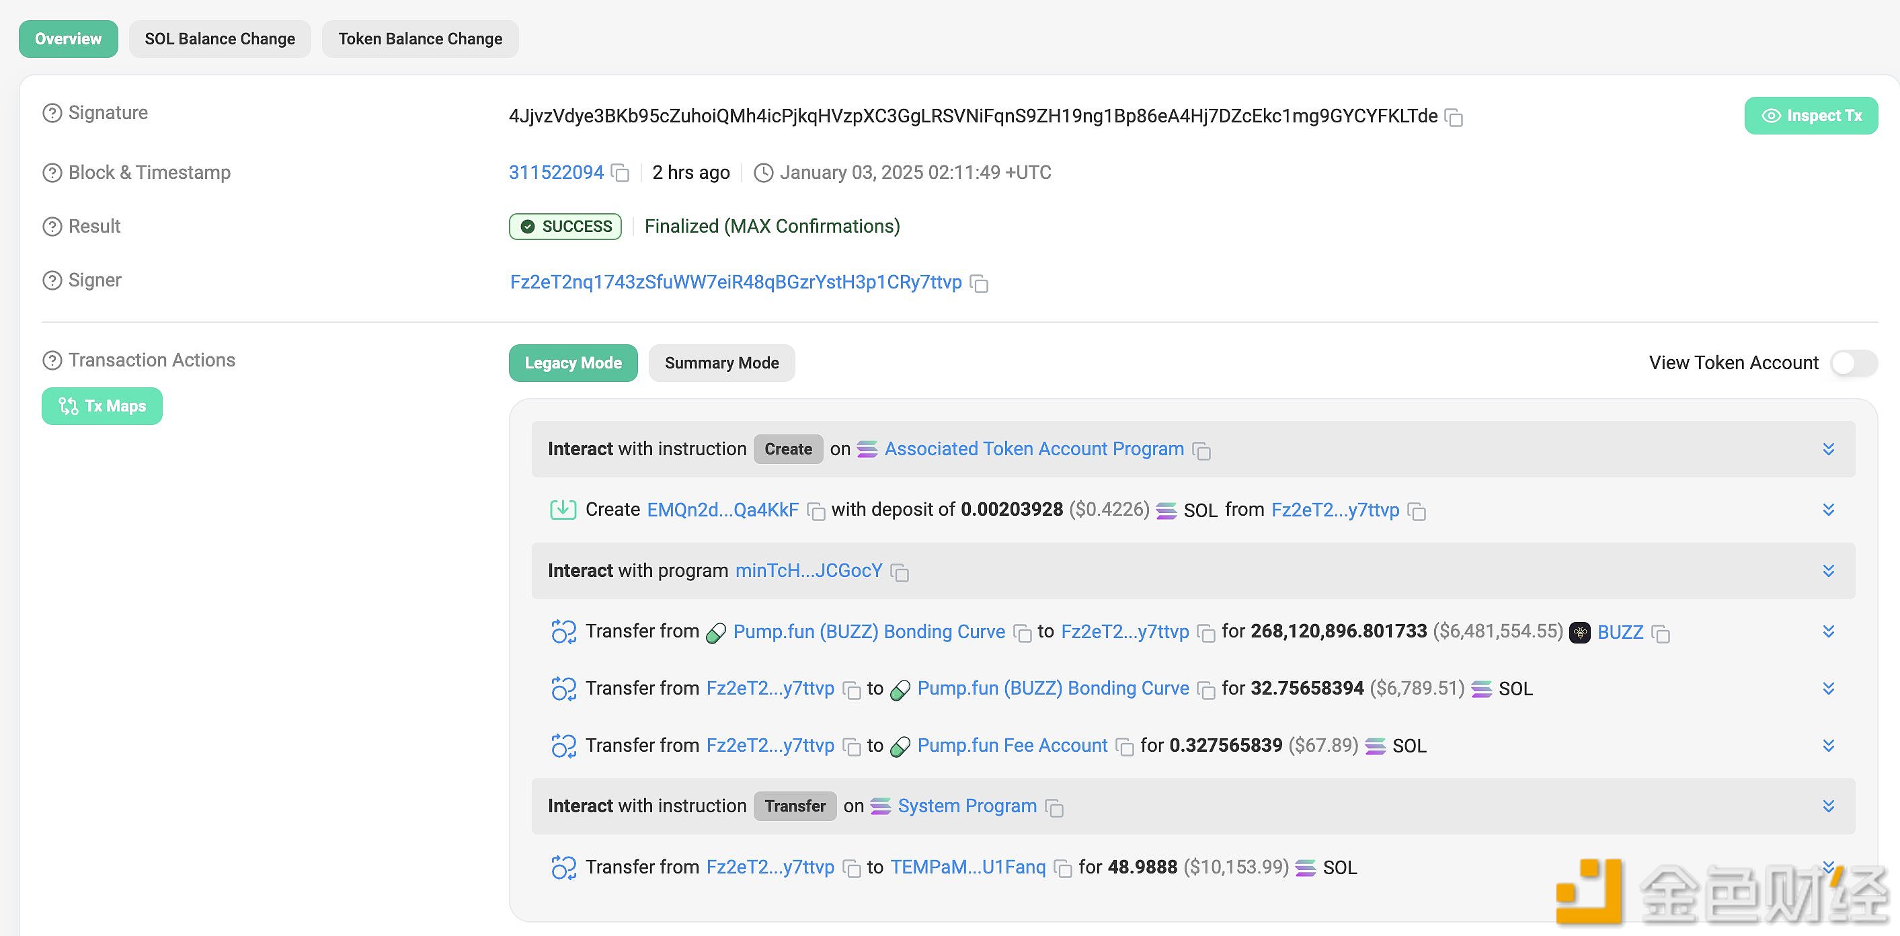Screen dimensions: 1900x936
Task: Click BUZZ token logo icon
Action: pos(1580,632)
